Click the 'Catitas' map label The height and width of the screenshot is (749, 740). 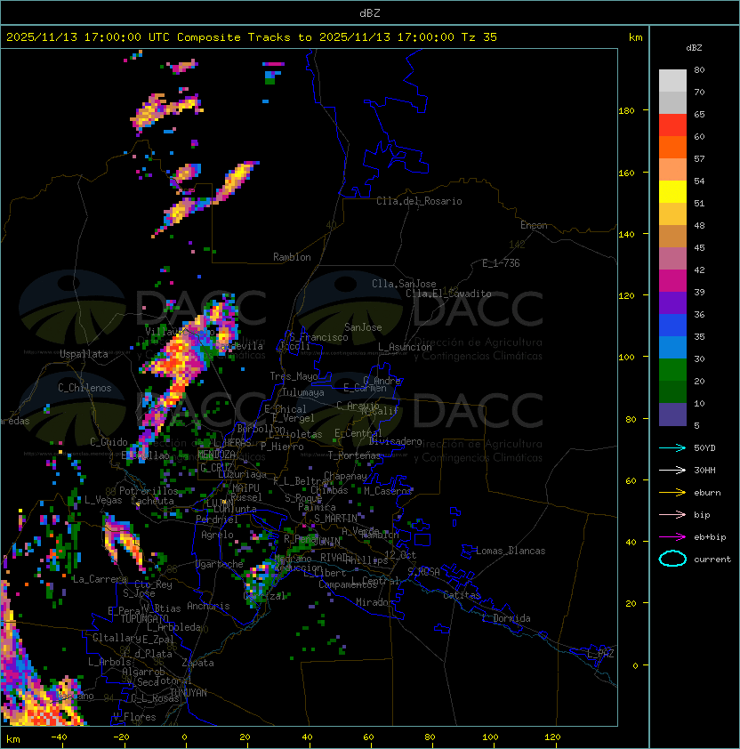(x=462, y=595)
